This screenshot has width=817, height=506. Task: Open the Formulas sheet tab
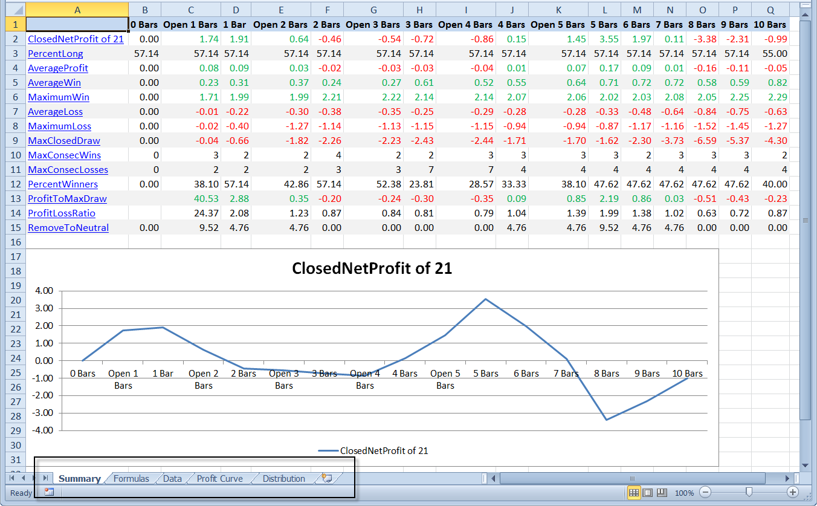pyautogui.click(x=131, y=479)
